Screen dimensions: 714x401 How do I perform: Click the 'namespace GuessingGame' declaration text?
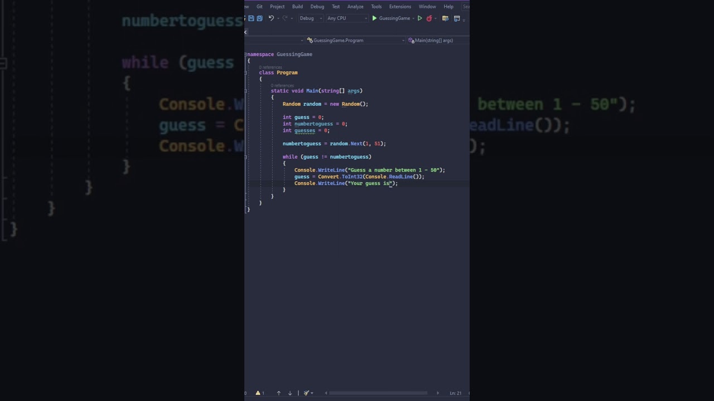(279, 55)
